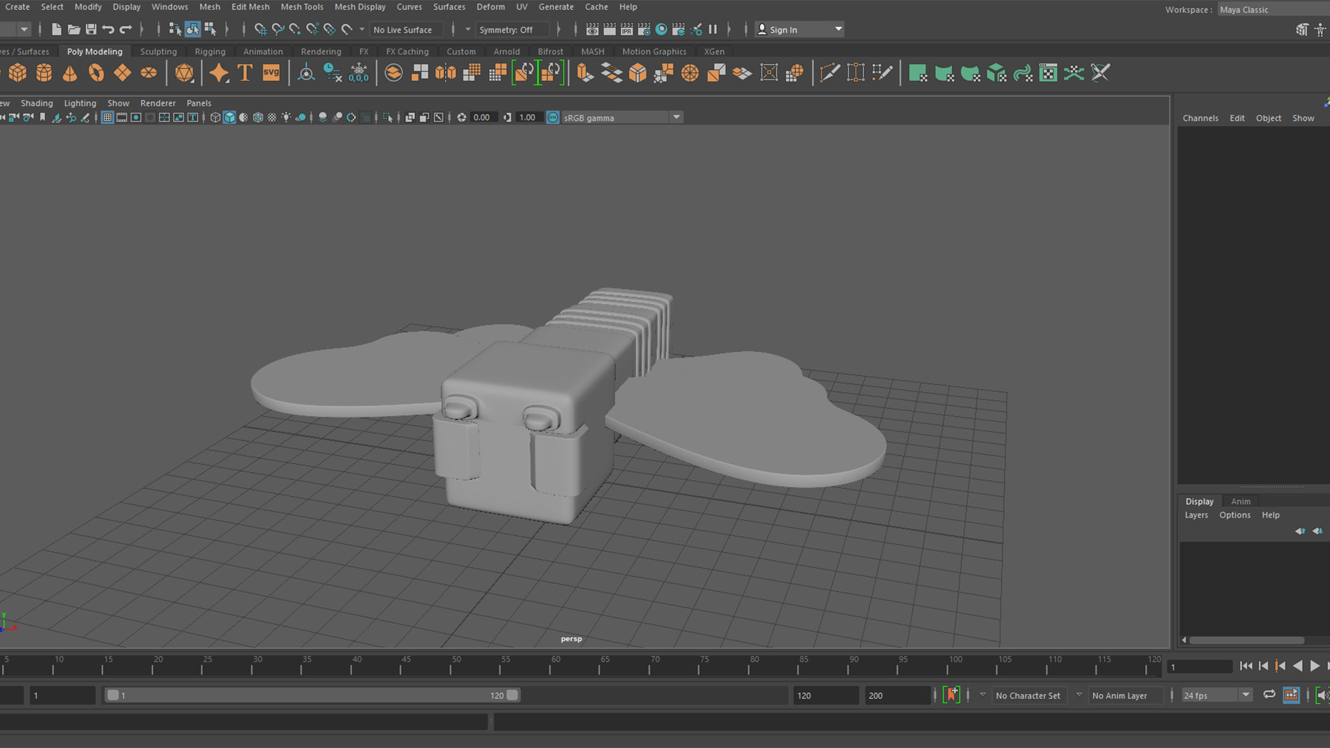Click the IPR render icon

pyautogui.click(x=627, y=29)
